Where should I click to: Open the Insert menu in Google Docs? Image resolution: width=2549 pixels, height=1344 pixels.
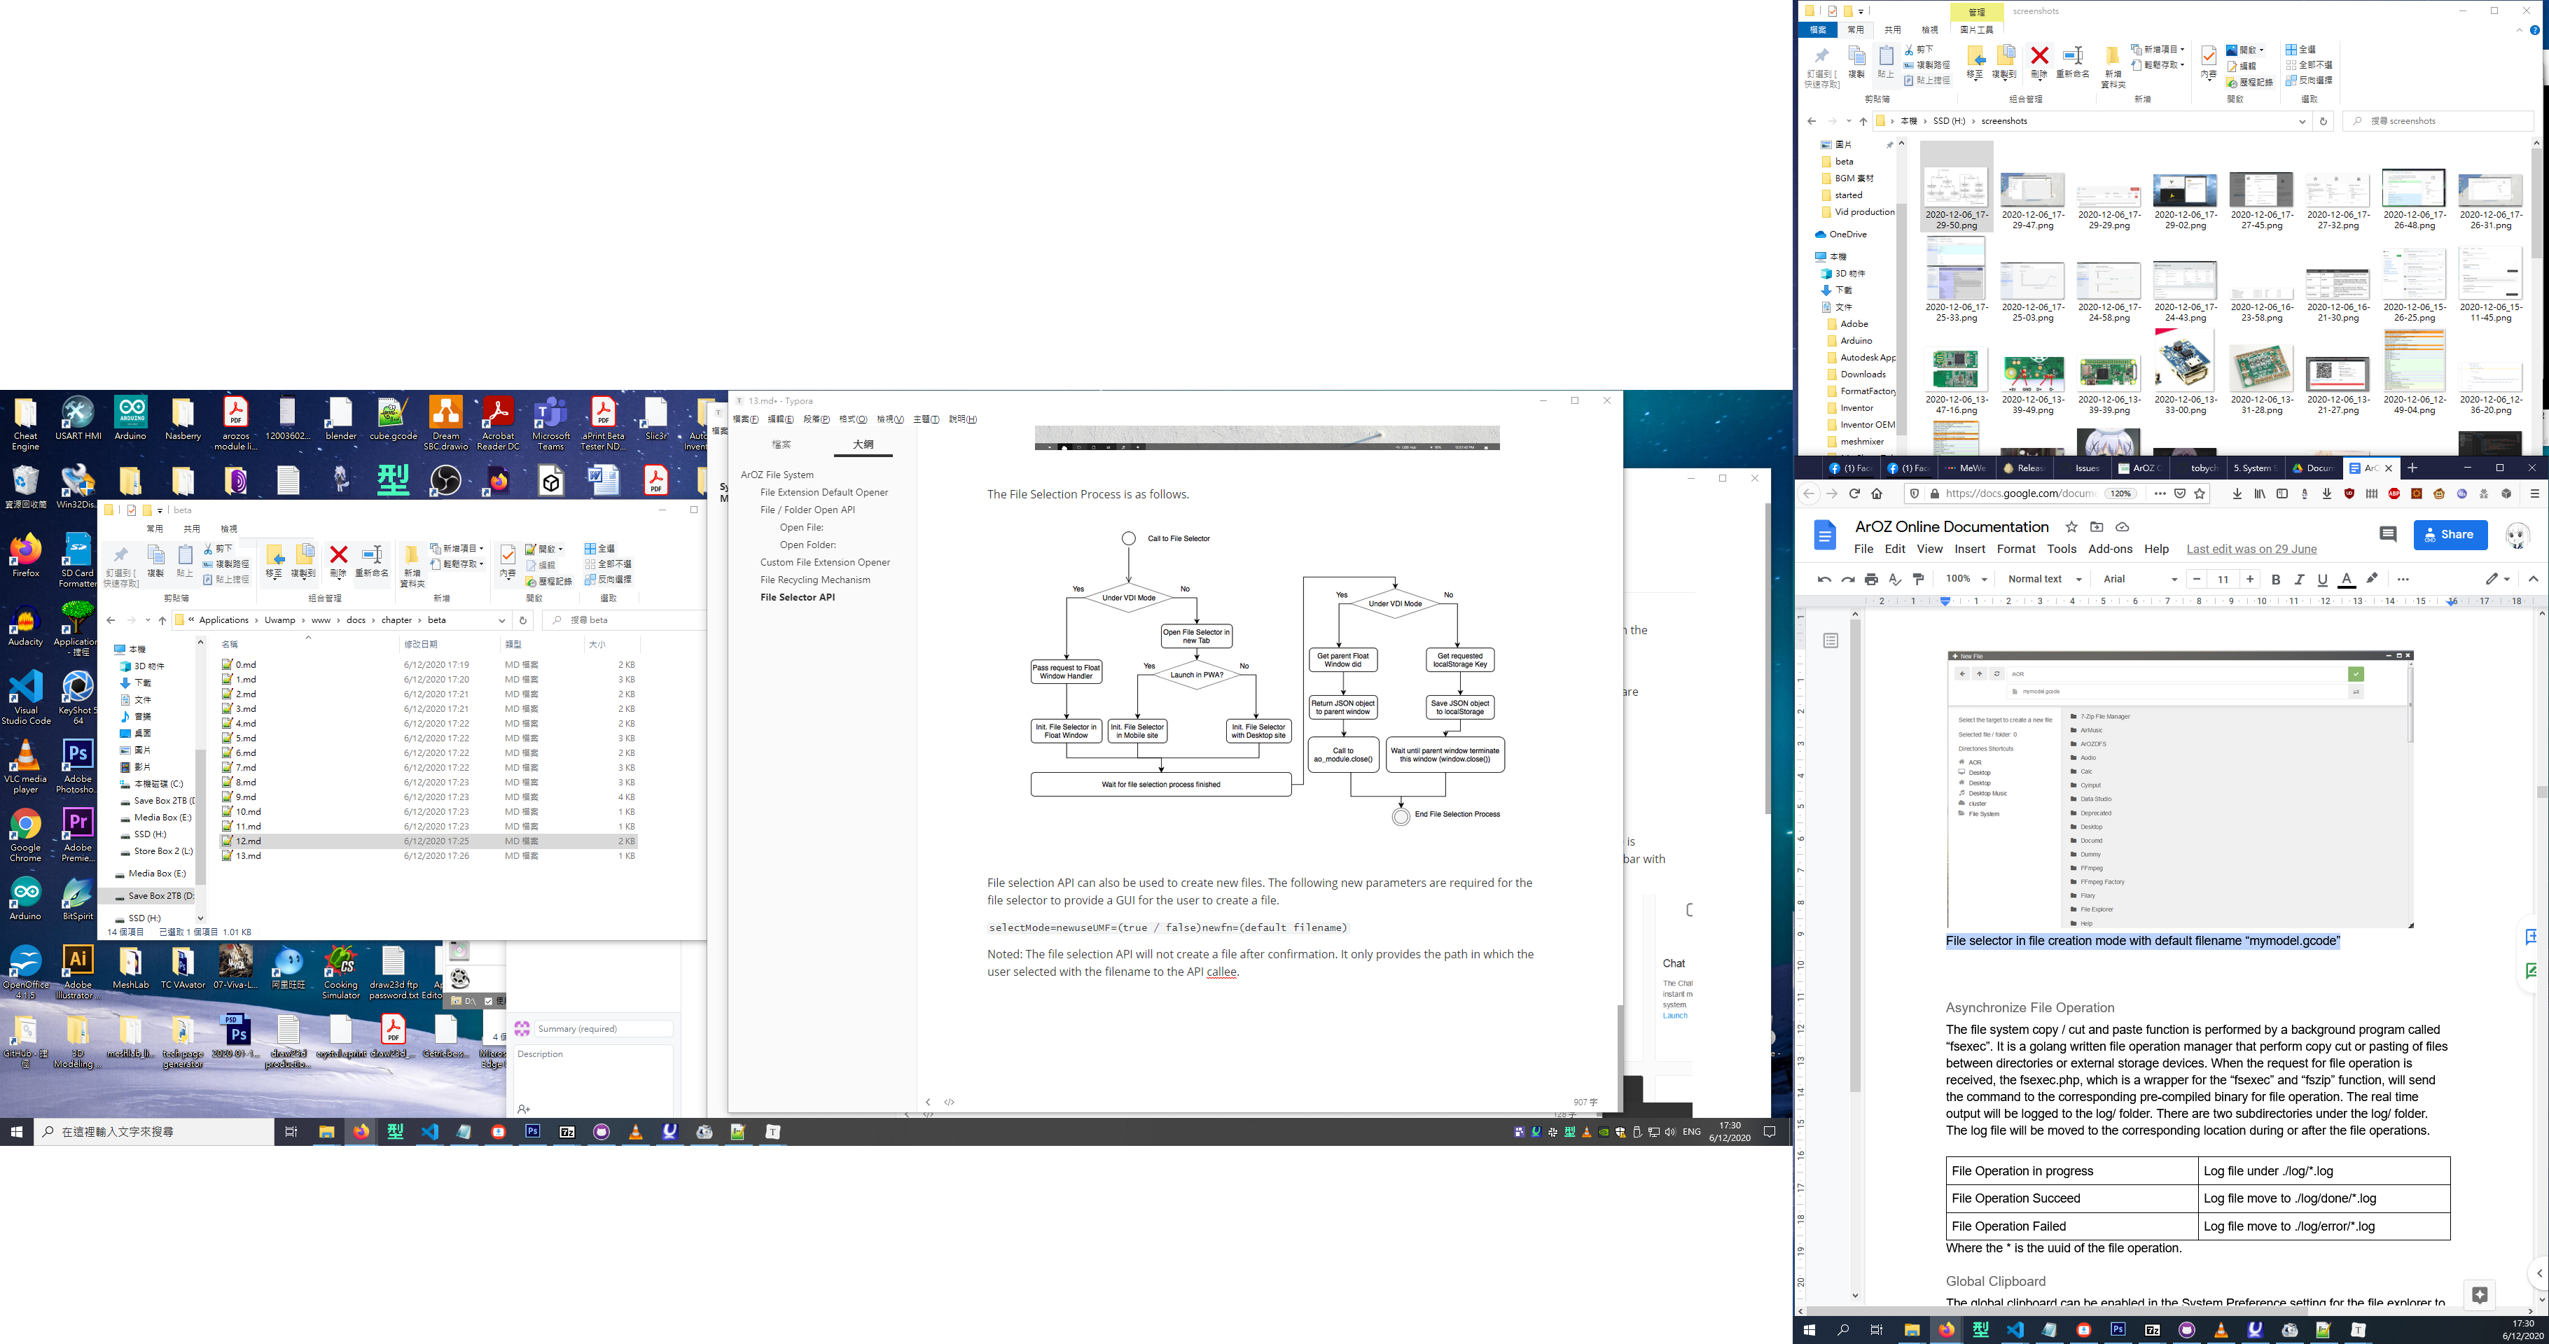coord(1969,549)
